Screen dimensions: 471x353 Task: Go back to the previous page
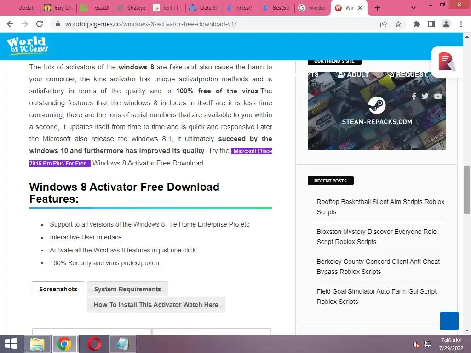[x=10, y=24]
